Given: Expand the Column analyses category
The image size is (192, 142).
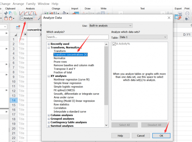Looking at the screenshot, I should [x=49, y=115].
